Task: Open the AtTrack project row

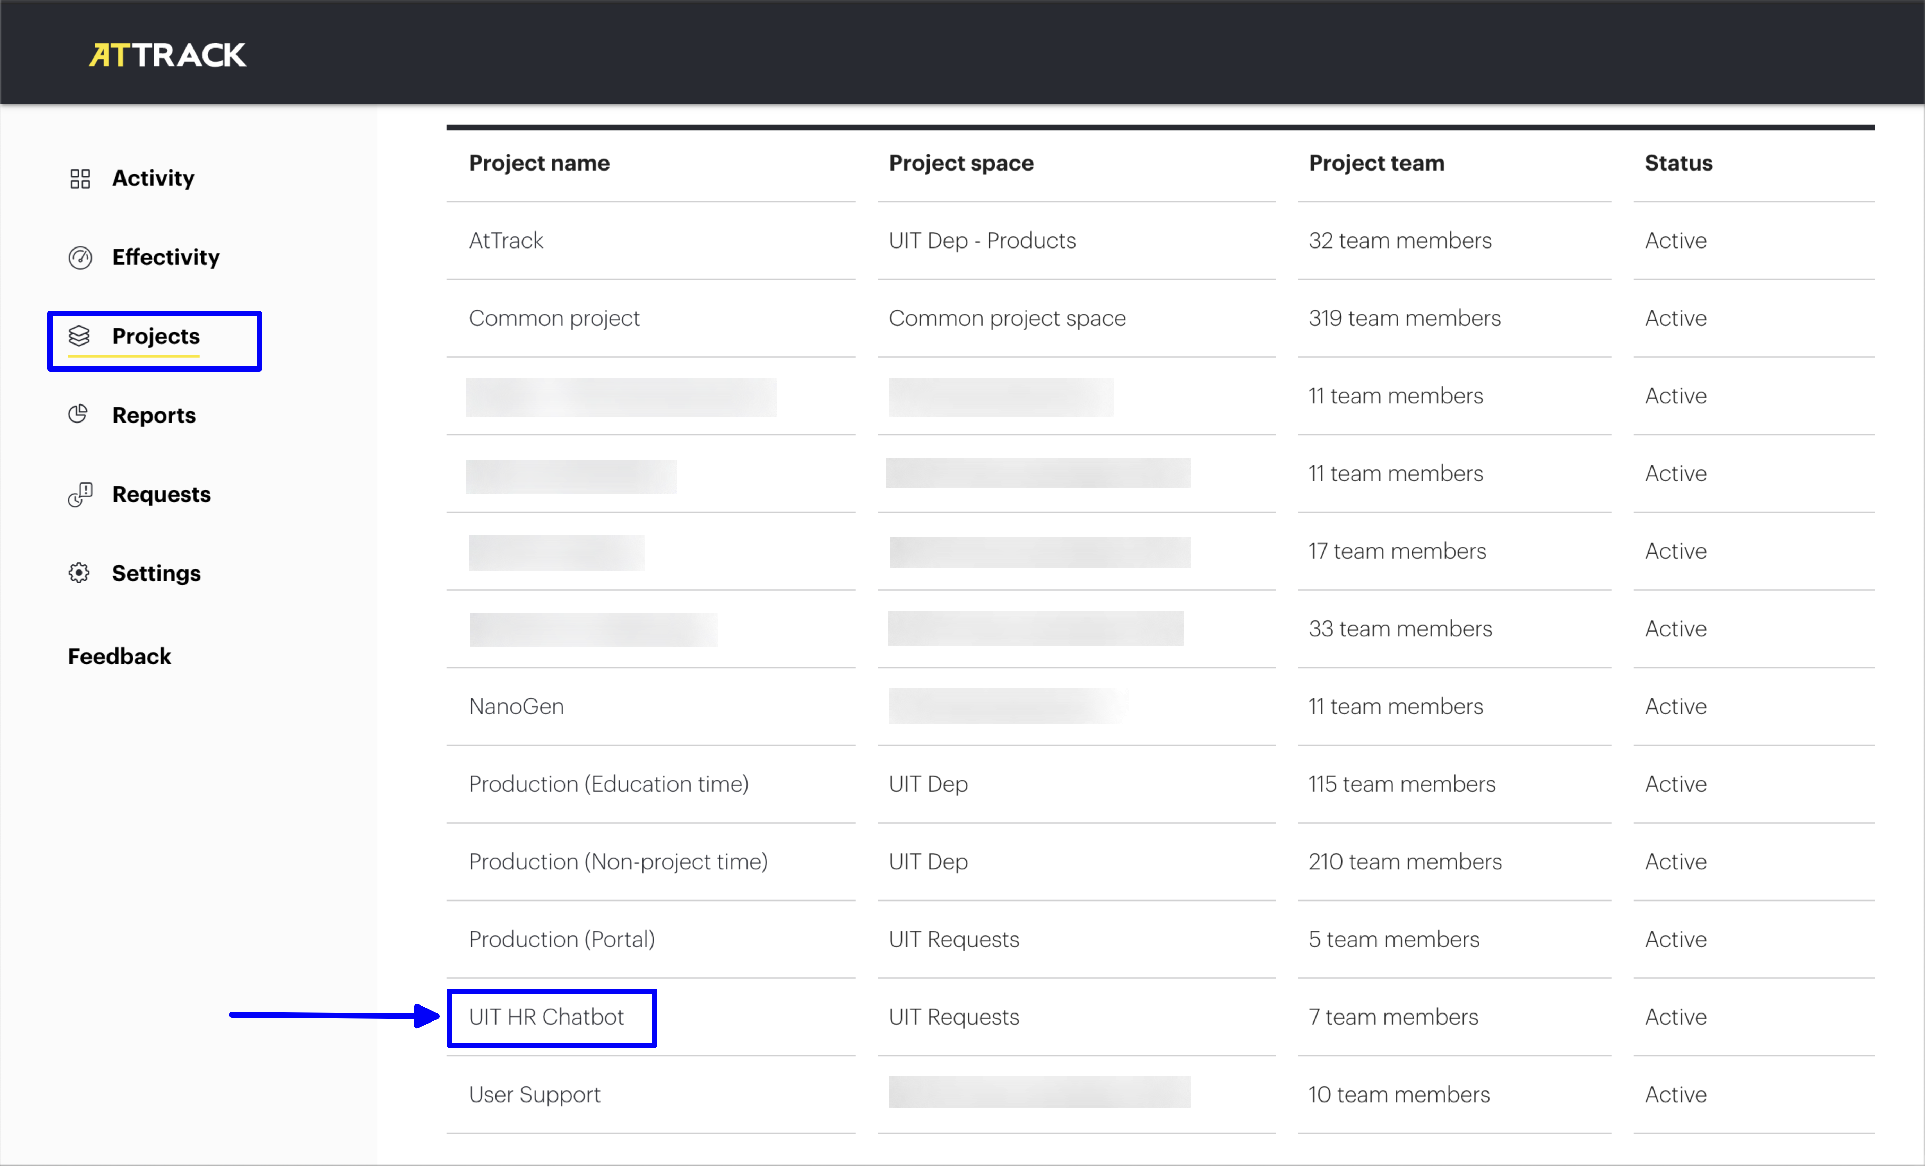Action: pyautogui.click(x=506, y=241)
